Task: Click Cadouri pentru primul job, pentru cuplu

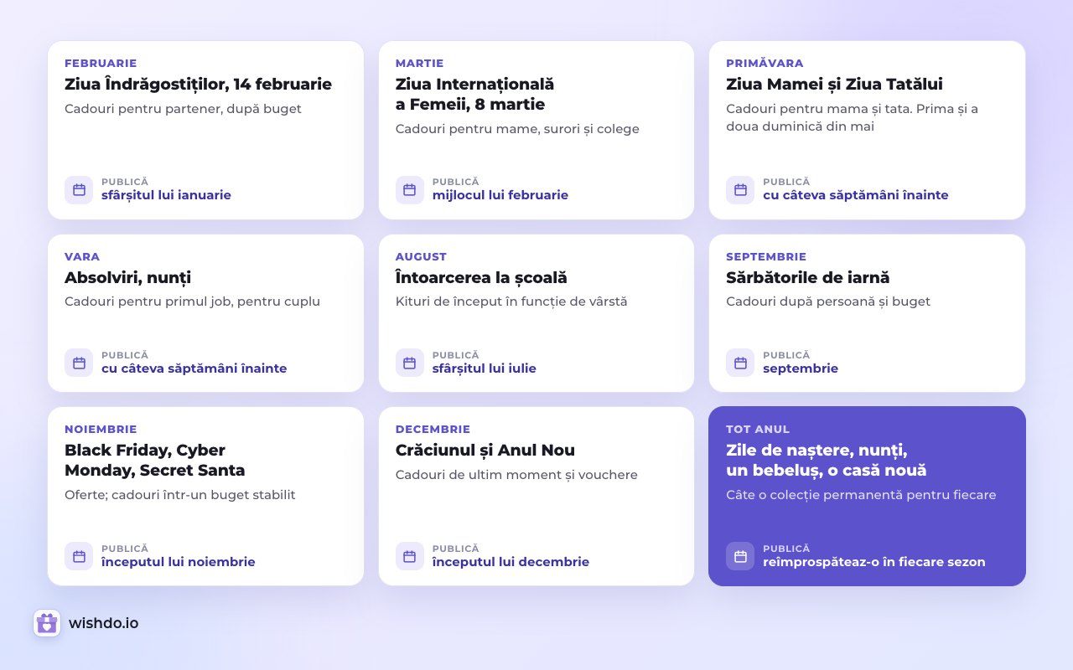Action: pyautogui.click(x=192, y=301)
